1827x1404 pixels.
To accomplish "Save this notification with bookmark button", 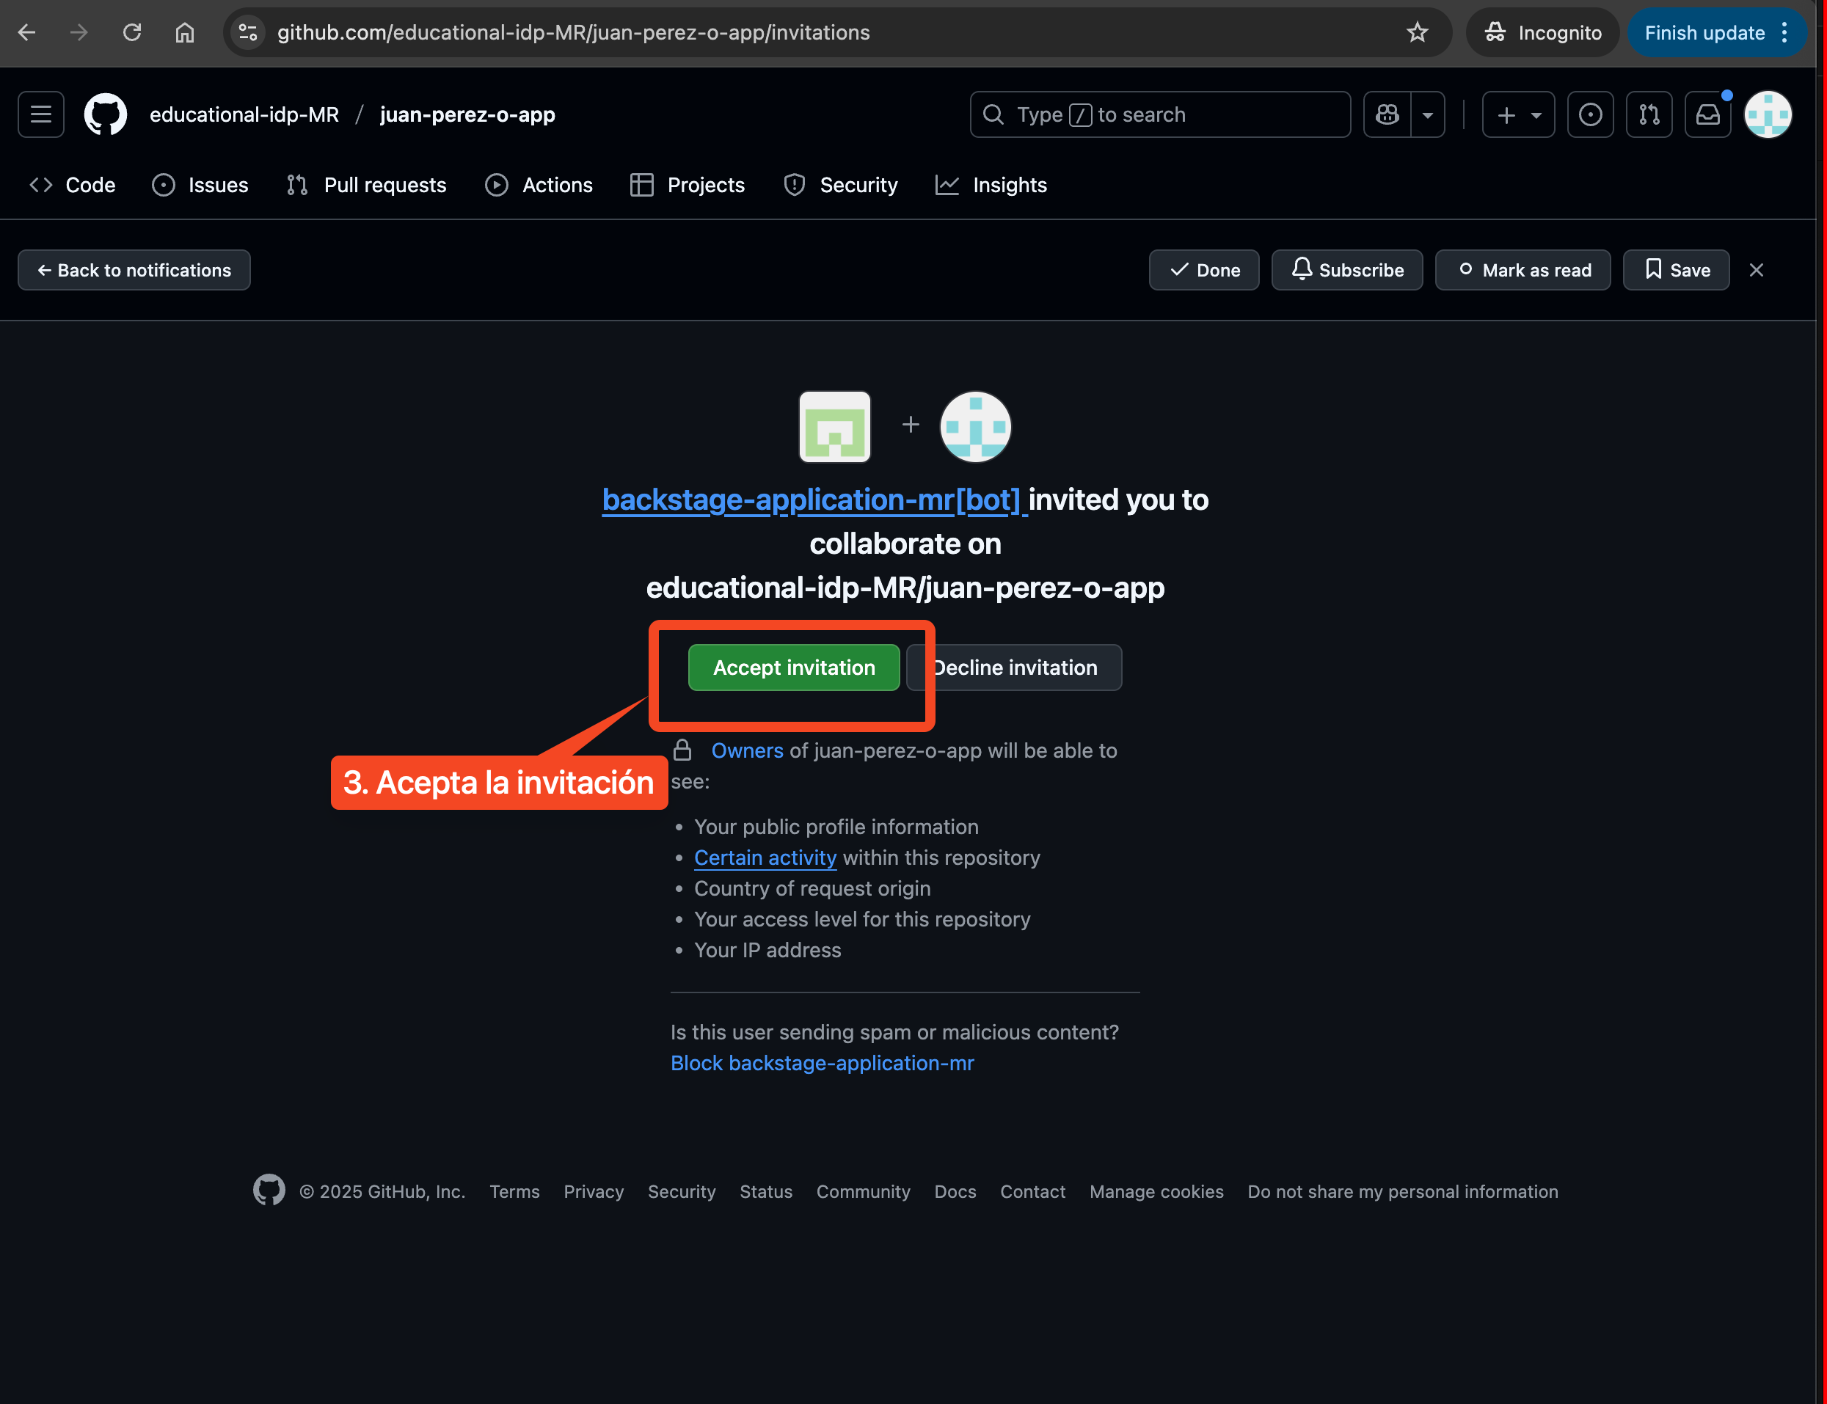I will point(1676,270).
